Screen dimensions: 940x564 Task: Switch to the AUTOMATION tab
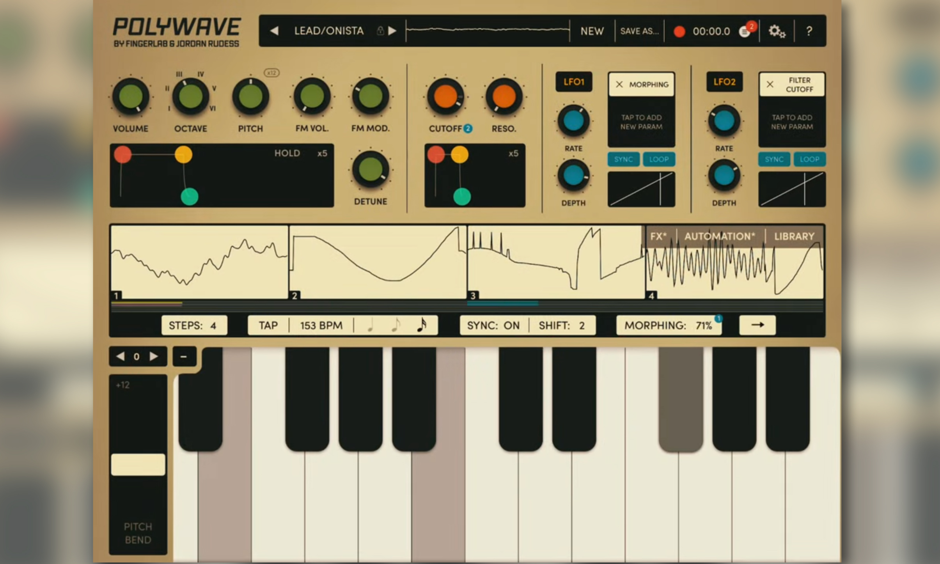pos(720,236)
